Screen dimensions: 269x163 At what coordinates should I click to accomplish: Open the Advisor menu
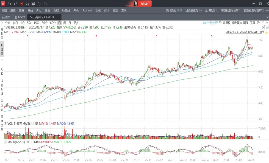pos(87,10)
